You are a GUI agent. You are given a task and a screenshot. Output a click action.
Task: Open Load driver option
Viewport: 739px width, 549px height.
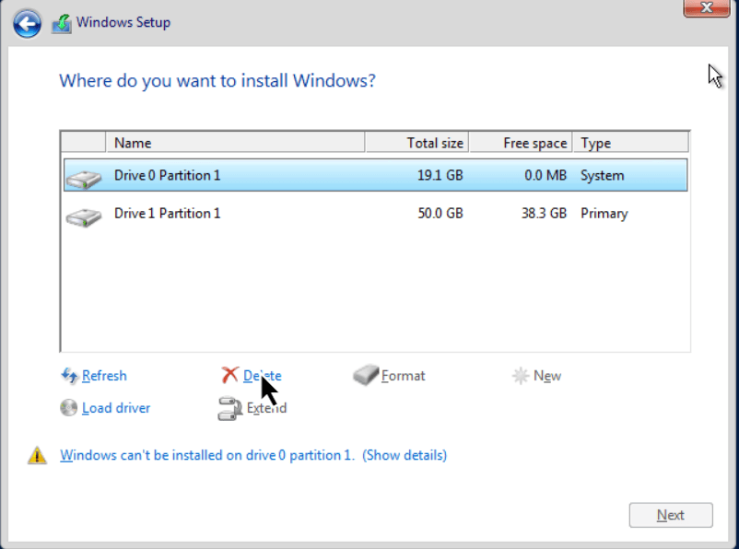tap(116, 408)
